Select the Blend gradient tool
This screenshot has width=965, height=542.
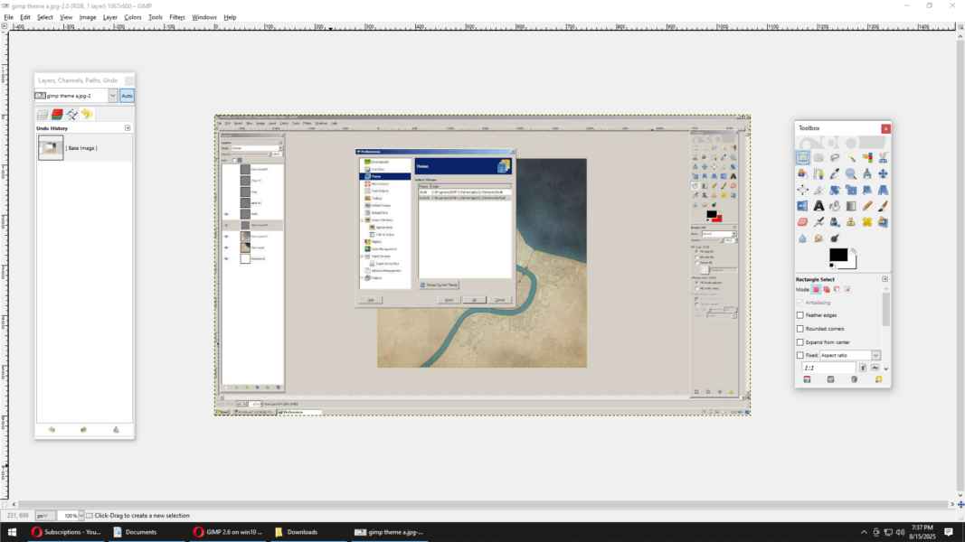850,206
